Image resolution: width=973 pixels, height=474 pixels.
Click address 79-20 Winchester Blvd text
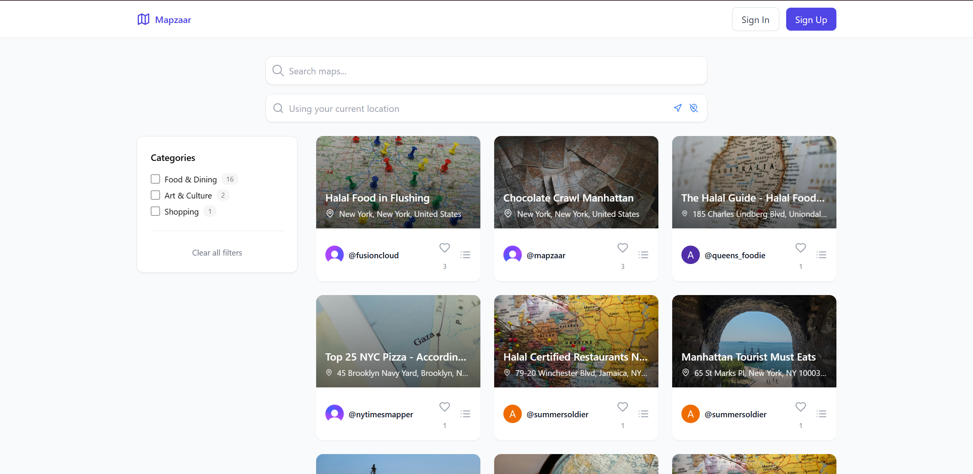click(x=581, y=373)
